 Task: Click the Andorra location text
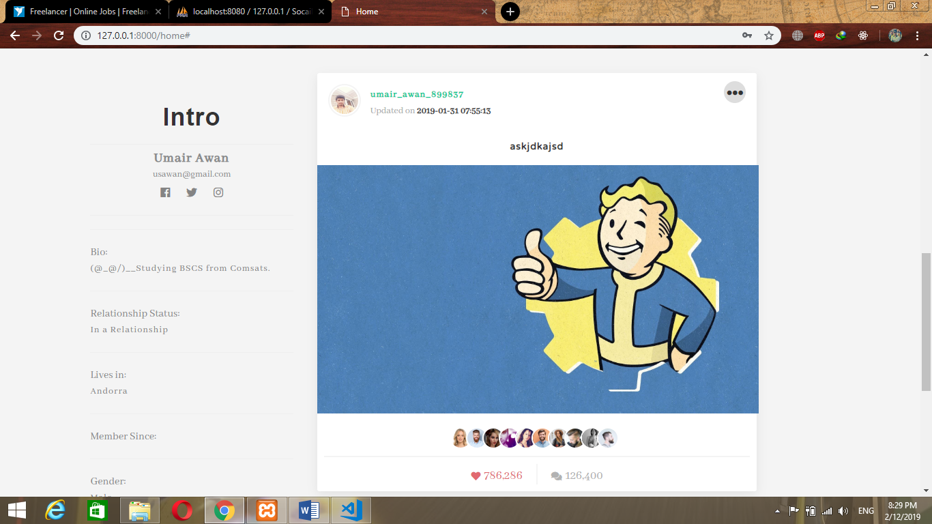pos(109,391)
